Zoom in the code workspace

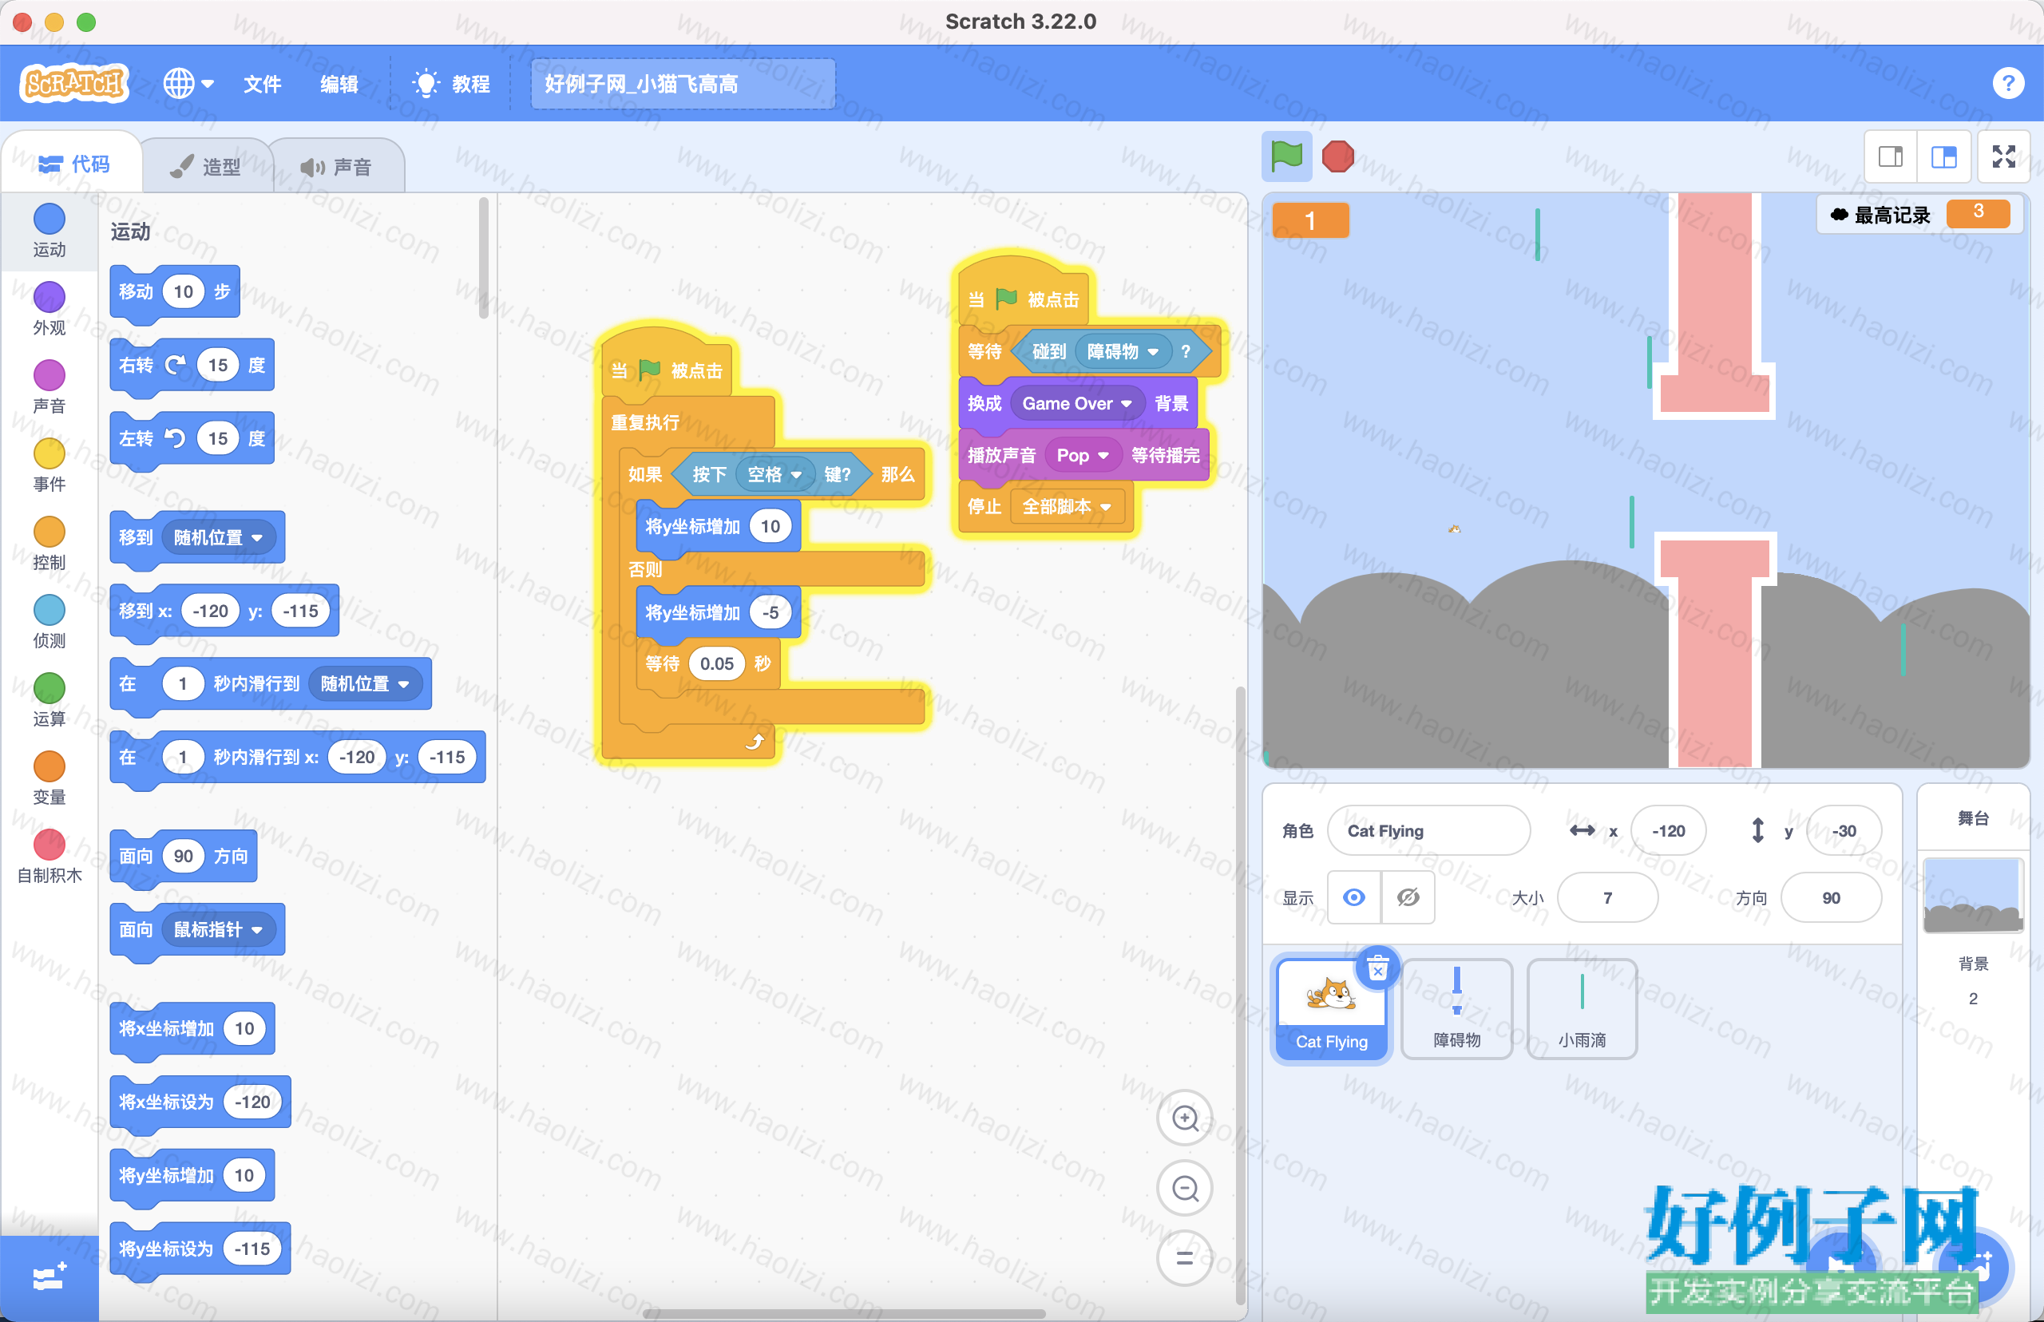[x=1185, y=1118]
